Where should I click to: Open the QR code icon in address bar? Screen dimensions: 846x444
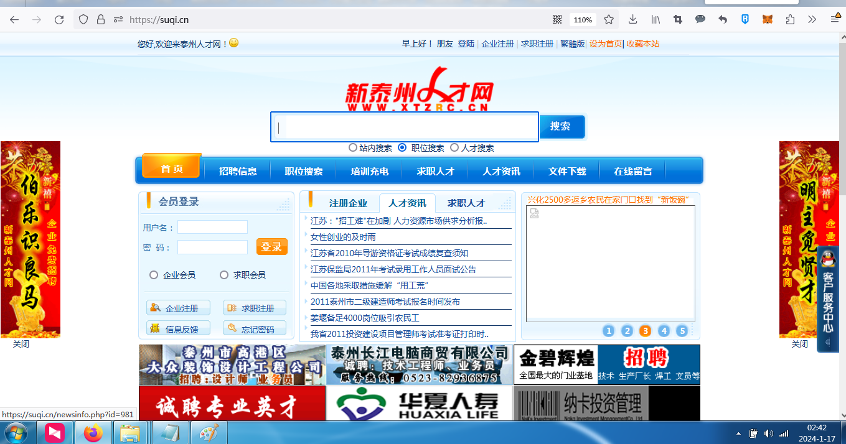coord(557,19)
